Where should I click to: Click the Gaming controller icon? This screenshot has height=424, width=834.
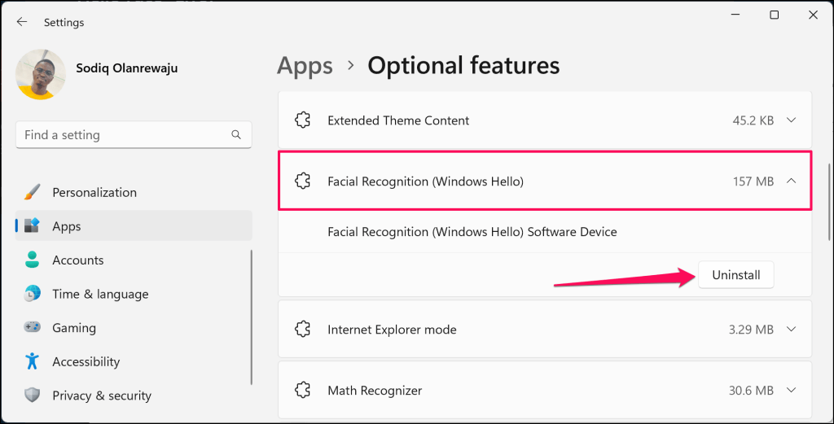[x=33, y=327]
